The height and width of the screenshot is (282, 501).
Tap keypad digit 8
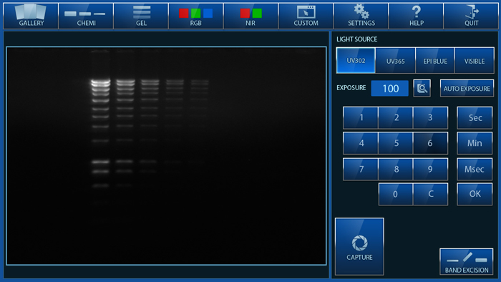click(396, 169)
